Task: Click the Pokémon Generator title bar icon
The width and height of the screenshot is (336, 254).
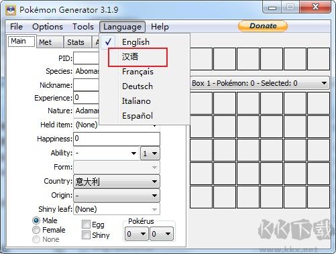Action: click(x=11, y=10)
